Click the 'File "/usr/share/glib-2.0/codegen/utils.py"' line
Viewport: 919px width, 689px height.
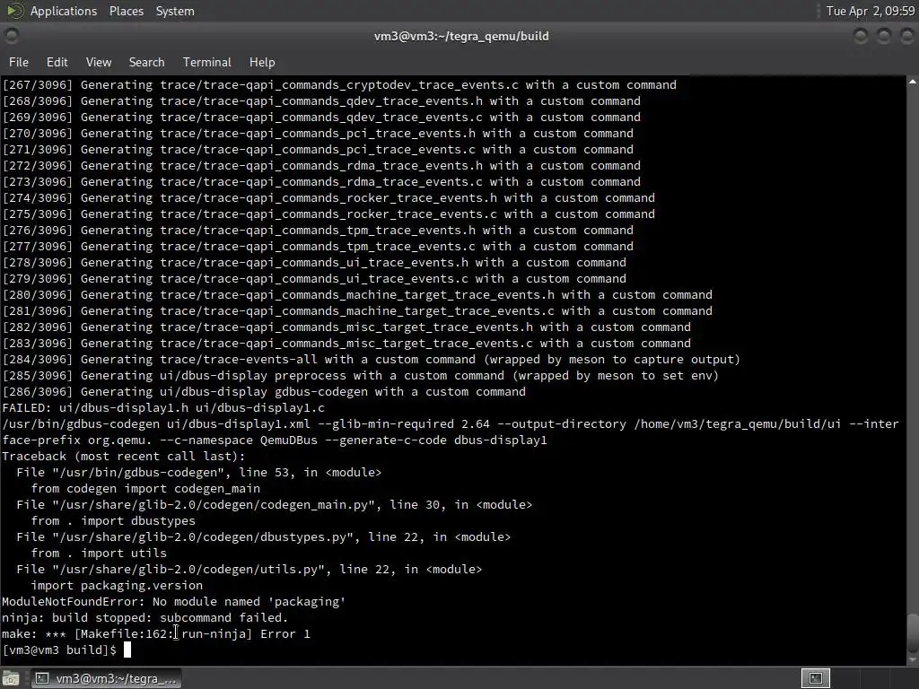pos(249,570)
